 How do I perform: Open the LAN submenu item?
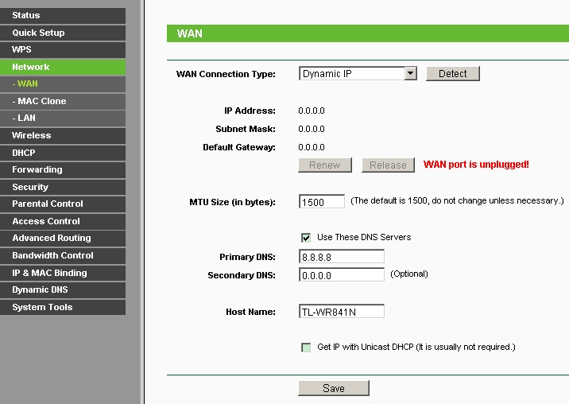(x=63, y=118)
